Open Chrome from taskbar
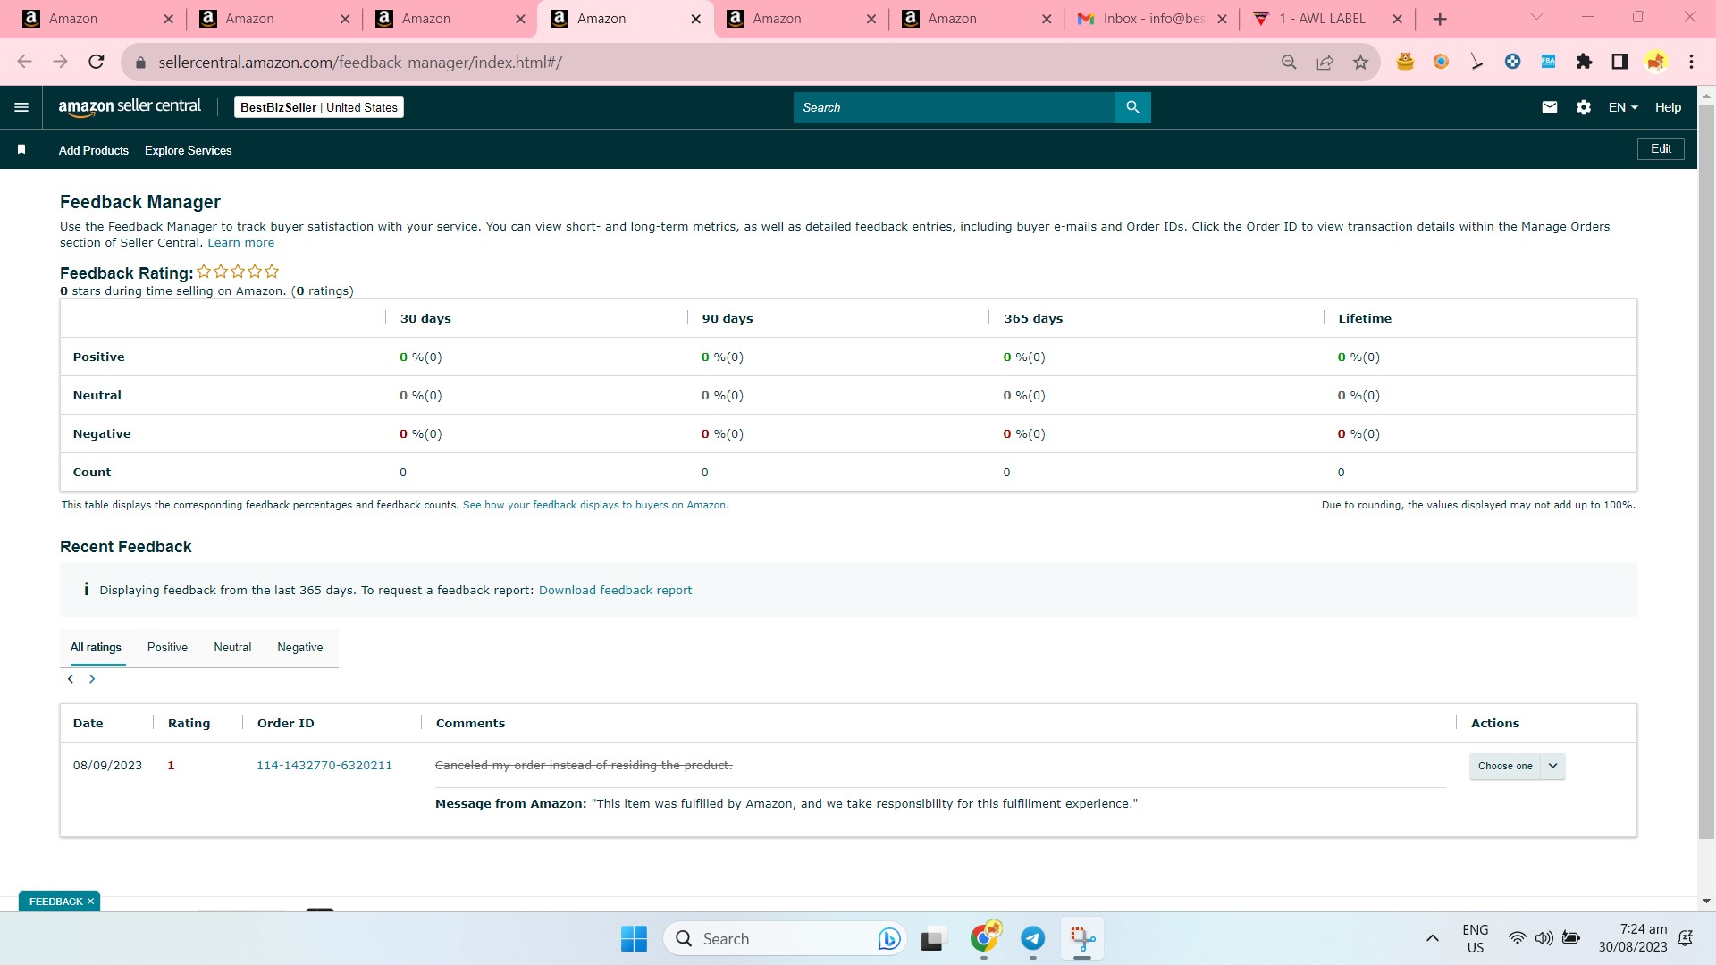Viewport: 1716px width, 965px height. pyautogui.click(x=984, y=938)
